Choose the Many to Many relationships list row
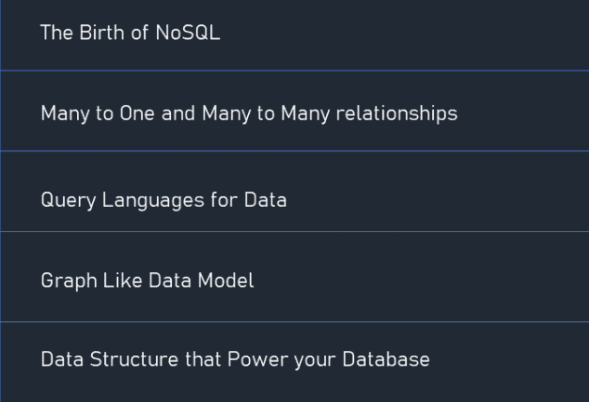589x402 pixels. tap(294, 111)
